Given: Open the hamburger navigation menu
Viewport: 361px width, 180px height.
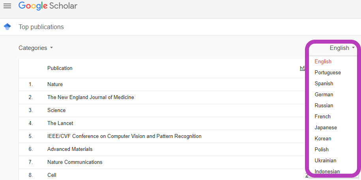Looking at the screenshot, I should click(7, 6).
